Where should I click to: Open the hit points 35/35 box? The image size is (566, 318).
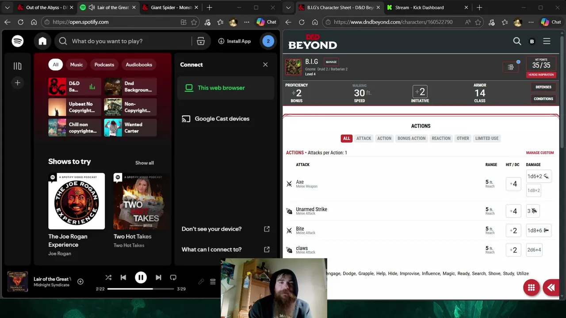click(541, 64)
